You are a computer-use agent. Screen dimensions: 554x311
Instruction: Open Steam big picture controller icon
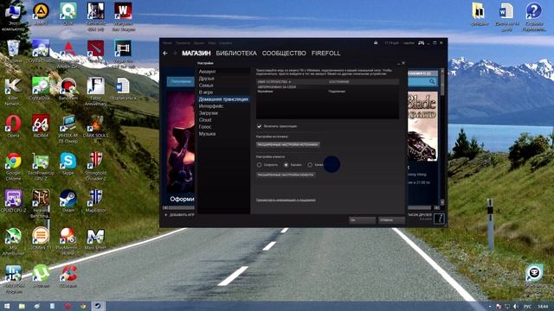click(x=422, y=42)
